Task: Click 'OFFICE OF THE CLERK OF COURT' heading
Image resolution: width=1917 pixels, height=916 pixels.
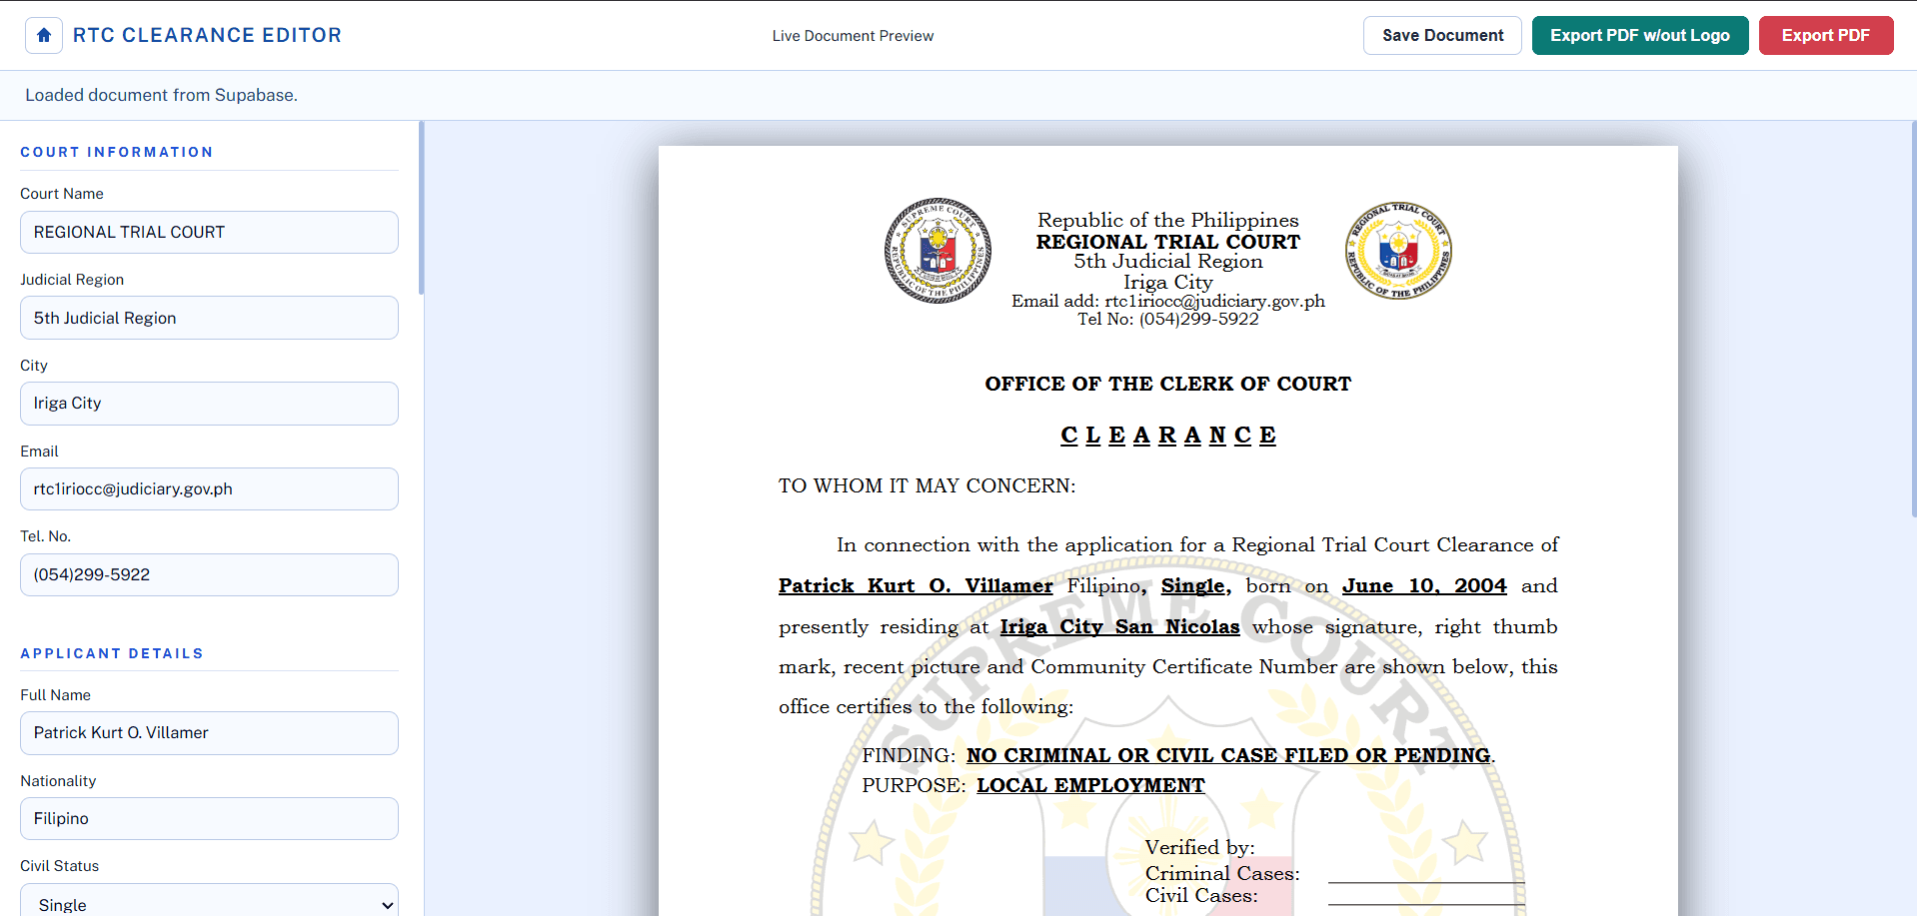Action: click(1168, 384)
